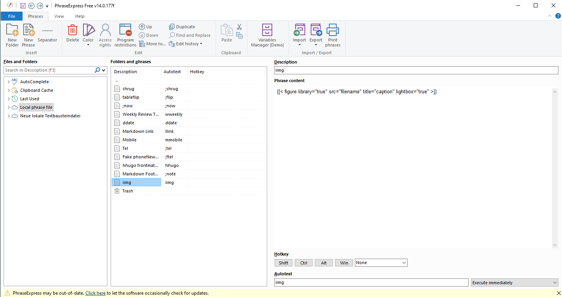Select Neue lokale Textbausteindatei
This screenshot has height=297, width=562.
[50, 116]
